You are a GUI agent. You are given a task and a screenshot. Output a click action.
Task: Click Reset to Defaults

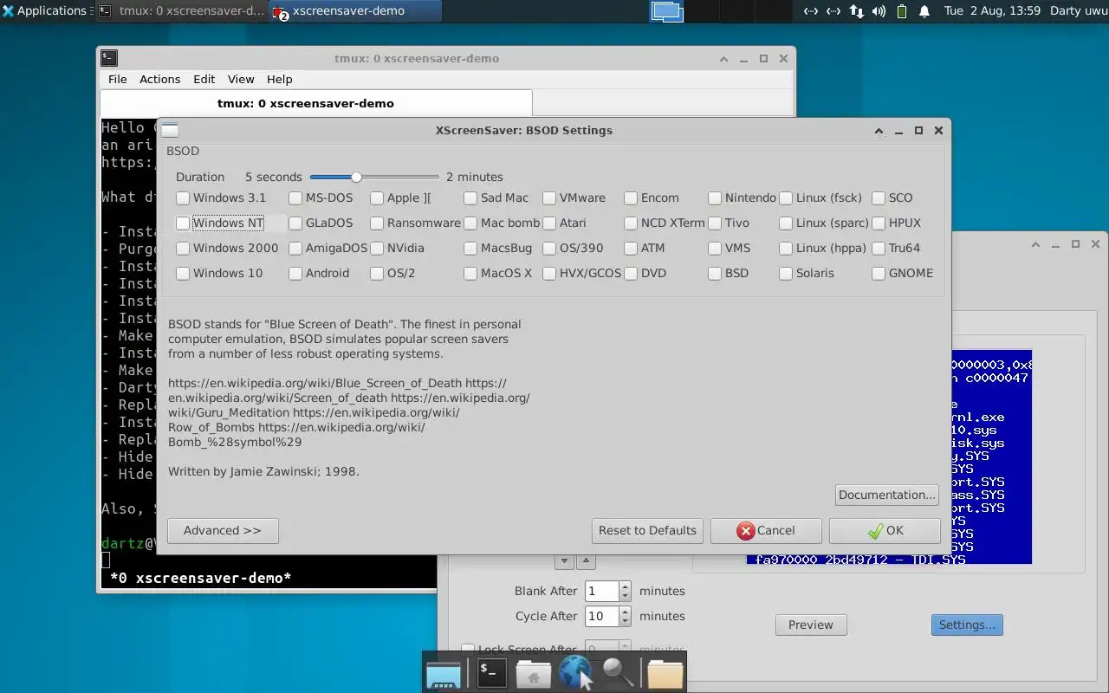coord(647,531)
